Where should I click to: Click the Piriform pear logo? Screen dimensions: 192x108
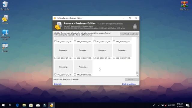(x=135, y=26)
